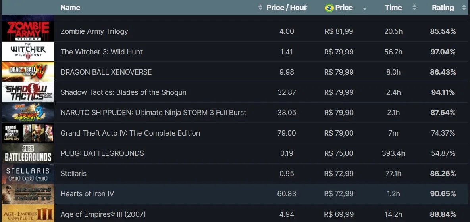
Task: Open The Witcher 3 Wild Hunt thumbnail
Action: click(28, 52)
